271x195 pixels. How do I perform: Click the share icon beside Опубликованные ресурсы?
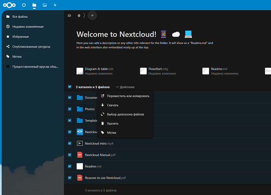(8, 46)
